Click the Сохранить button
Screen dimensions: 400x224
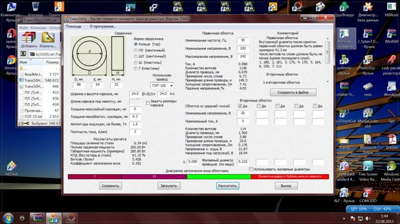[x=111, y=186]
